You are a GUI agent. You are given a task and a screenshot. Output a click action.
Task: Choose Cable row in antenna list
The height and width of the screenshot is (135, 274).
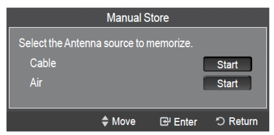click(138, 64)
